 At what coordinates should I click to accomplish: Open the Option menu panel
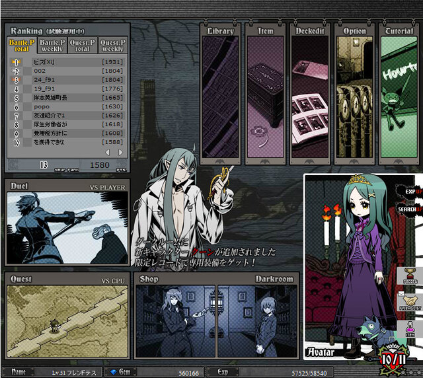pyautogui.click(x=354, y=94)
